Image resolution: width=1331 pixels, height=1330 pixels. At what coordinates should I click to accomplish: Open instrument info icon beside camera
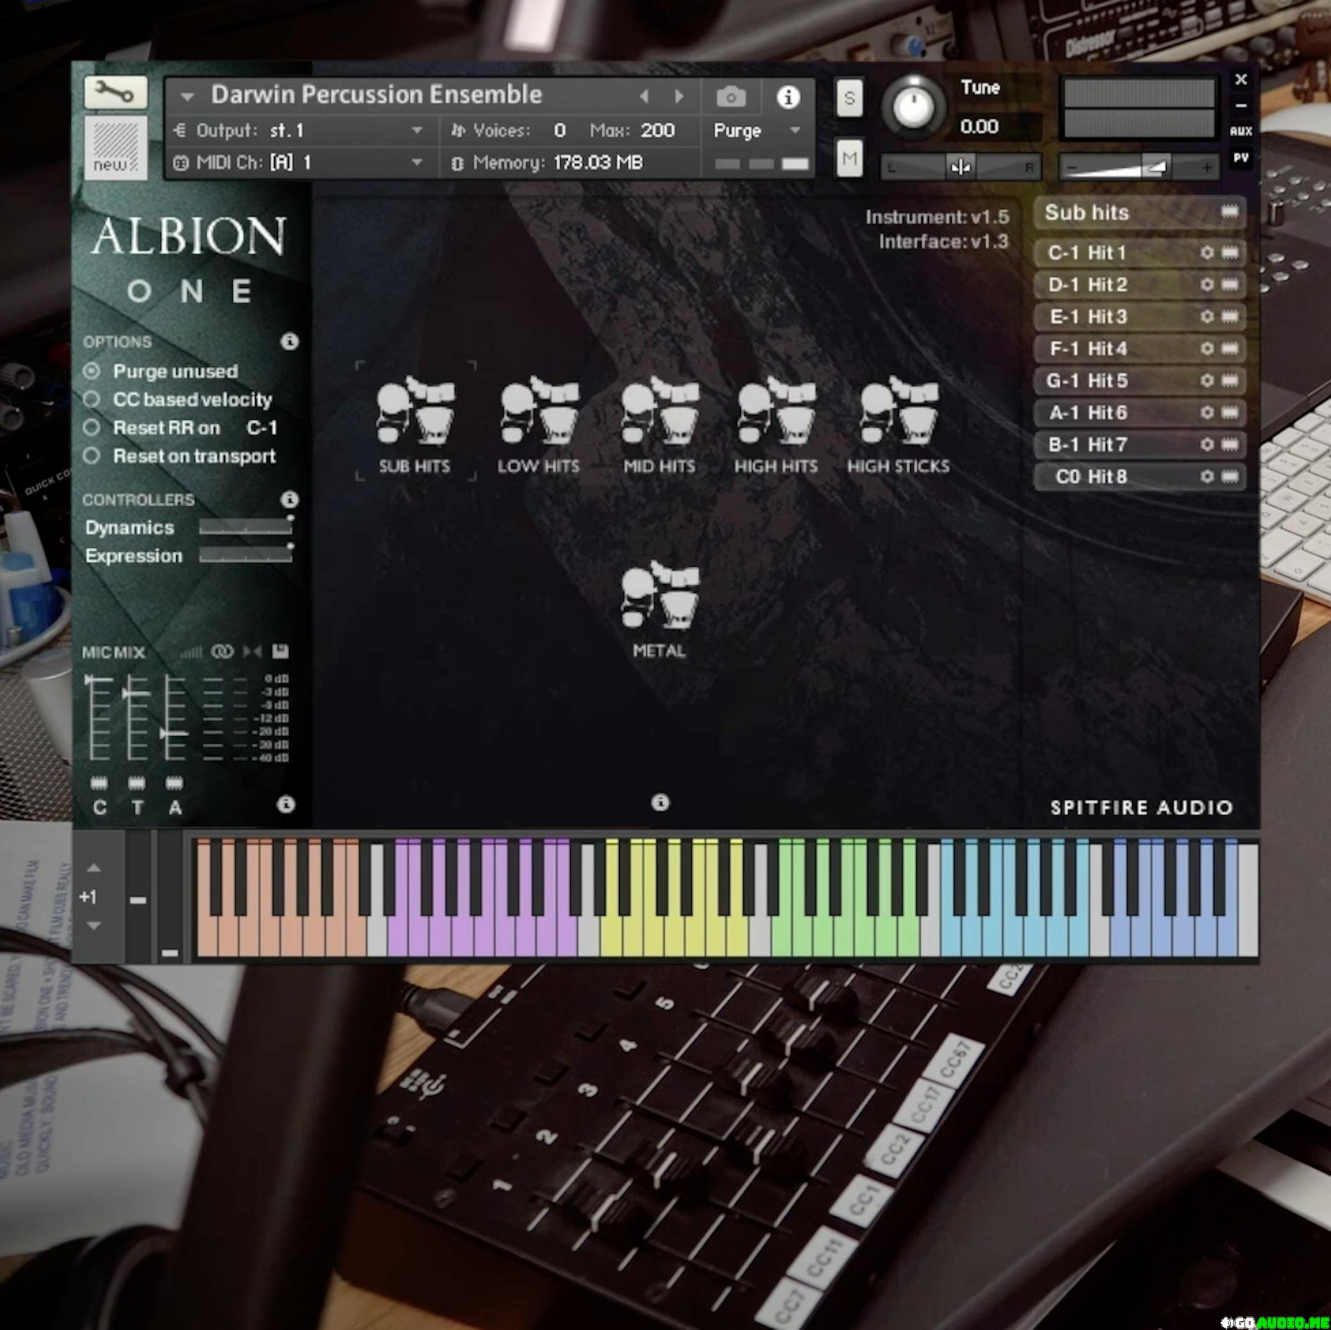788,97
